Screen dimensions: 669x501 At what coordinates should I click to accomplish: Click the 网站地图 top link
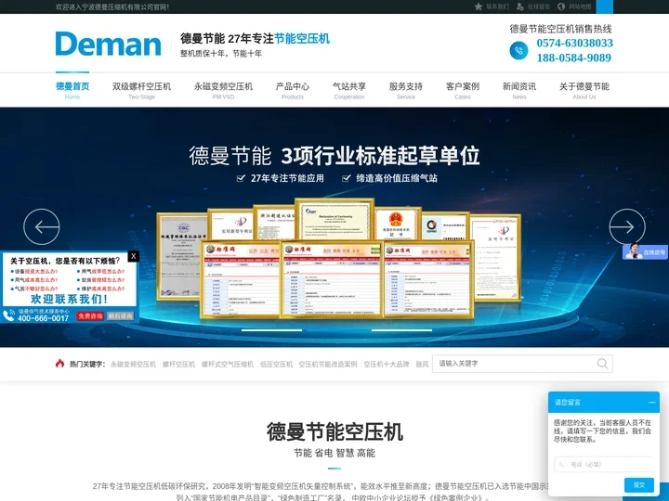pyautogui.click(x=580, y=6)
